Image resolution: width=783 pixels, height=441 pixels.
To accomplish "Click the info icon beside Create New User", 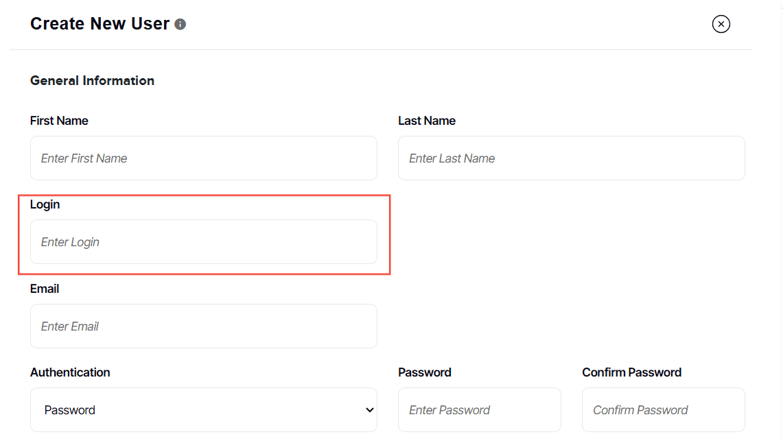I will (180, 25).
